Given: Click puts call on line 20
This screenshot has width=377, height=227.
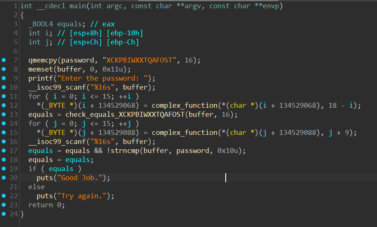Looking at the screenshot, I should tap(45, 178).
